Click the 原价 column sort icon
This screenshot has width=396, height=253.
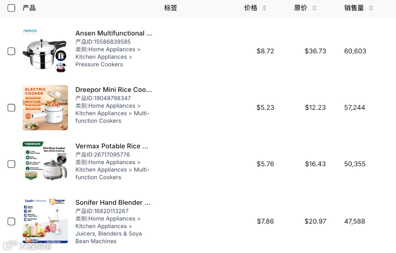pyautogui.click(x=314, y=8)
